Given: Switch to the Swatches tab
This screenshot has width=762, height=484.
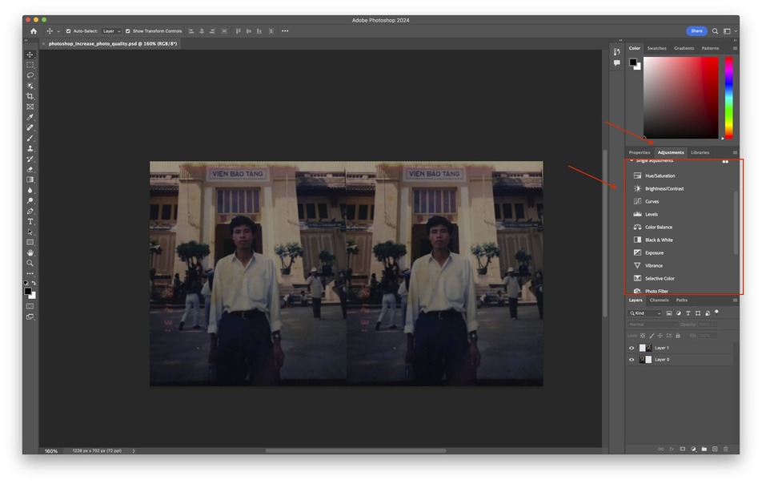Looking at the screenshot, I should (x=656, y=48).
